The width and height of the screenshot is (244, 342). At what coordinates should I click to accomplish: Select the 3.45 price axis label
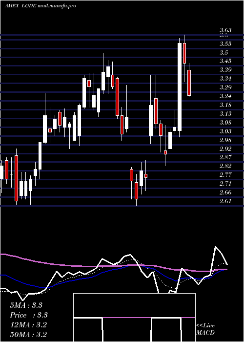(225, 61)
